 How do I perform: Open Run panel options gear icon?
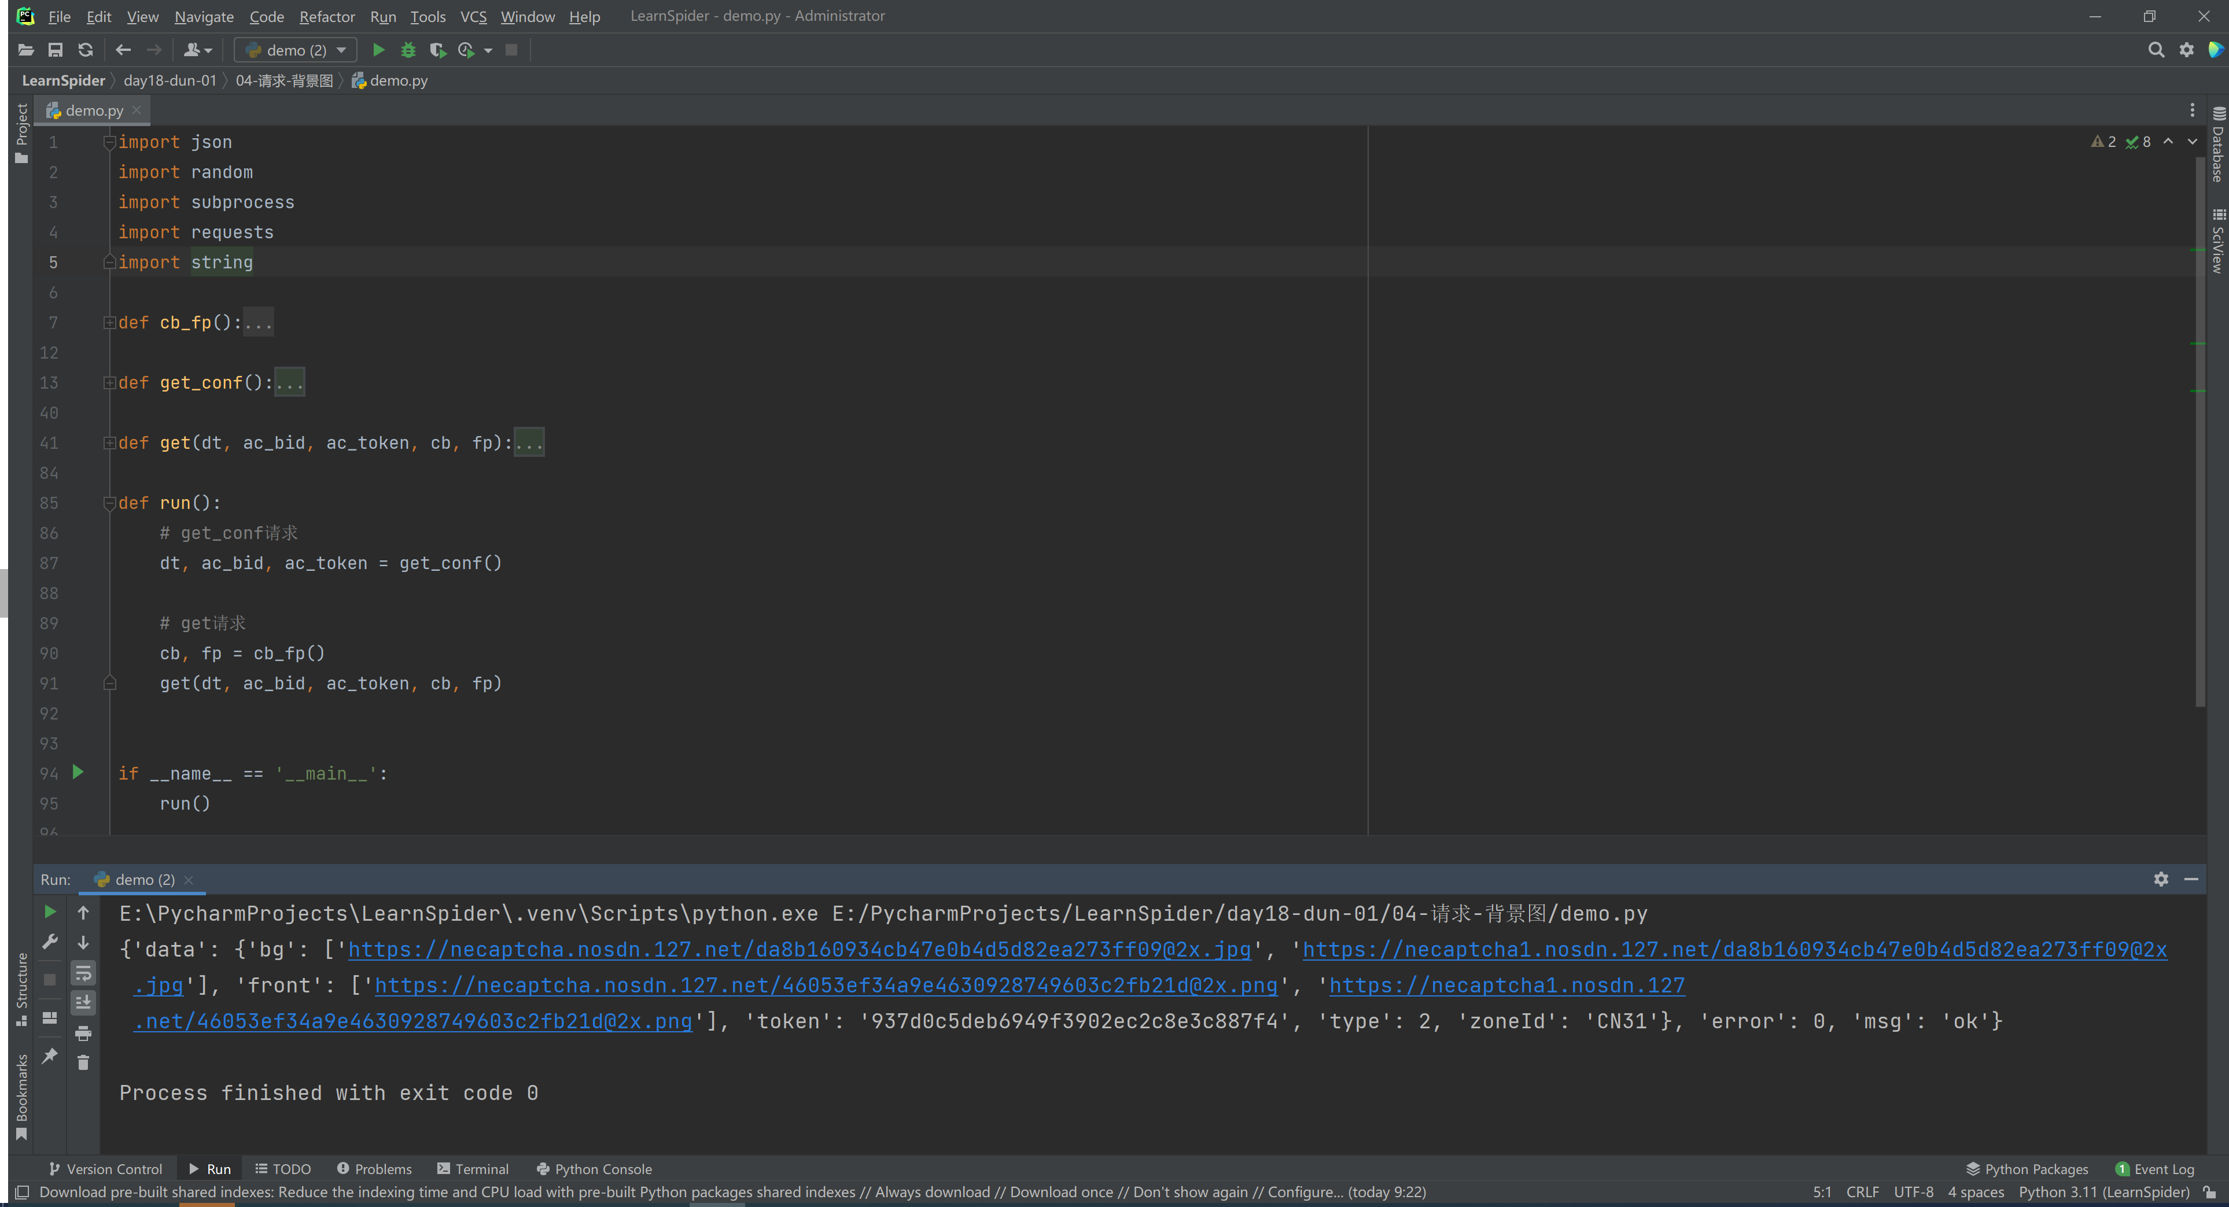[x=2161, y=879]
